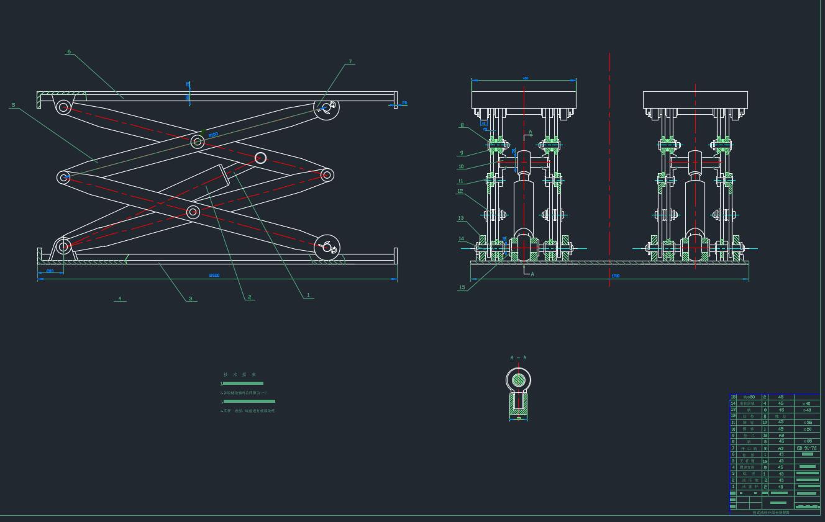This screenshot has height=522, width=825.
Task: Select part callout number 7 label
Action: point(350,61)
